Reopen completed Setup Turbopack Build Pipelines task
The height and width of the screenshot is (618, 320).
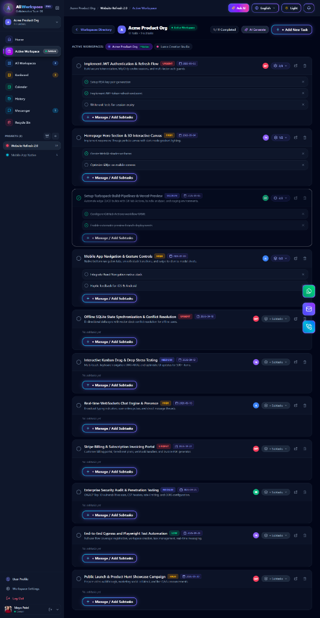pos(79,198)
